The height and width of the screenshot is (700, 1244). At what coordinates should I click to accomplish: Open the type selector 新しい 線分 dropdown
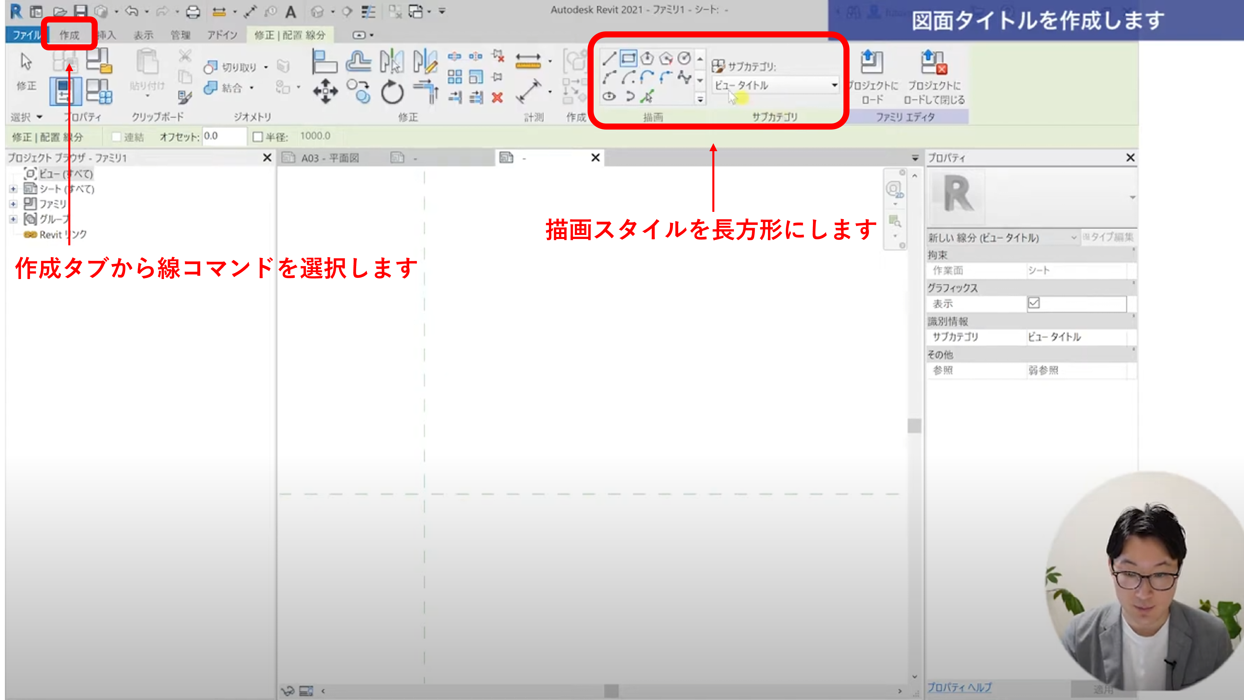[x=1002, y=237]
